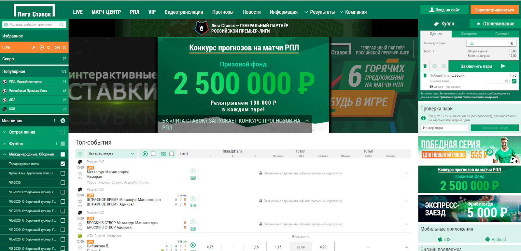
Task: Click the match tracker icon in the LIVE row
Action: 57,47
